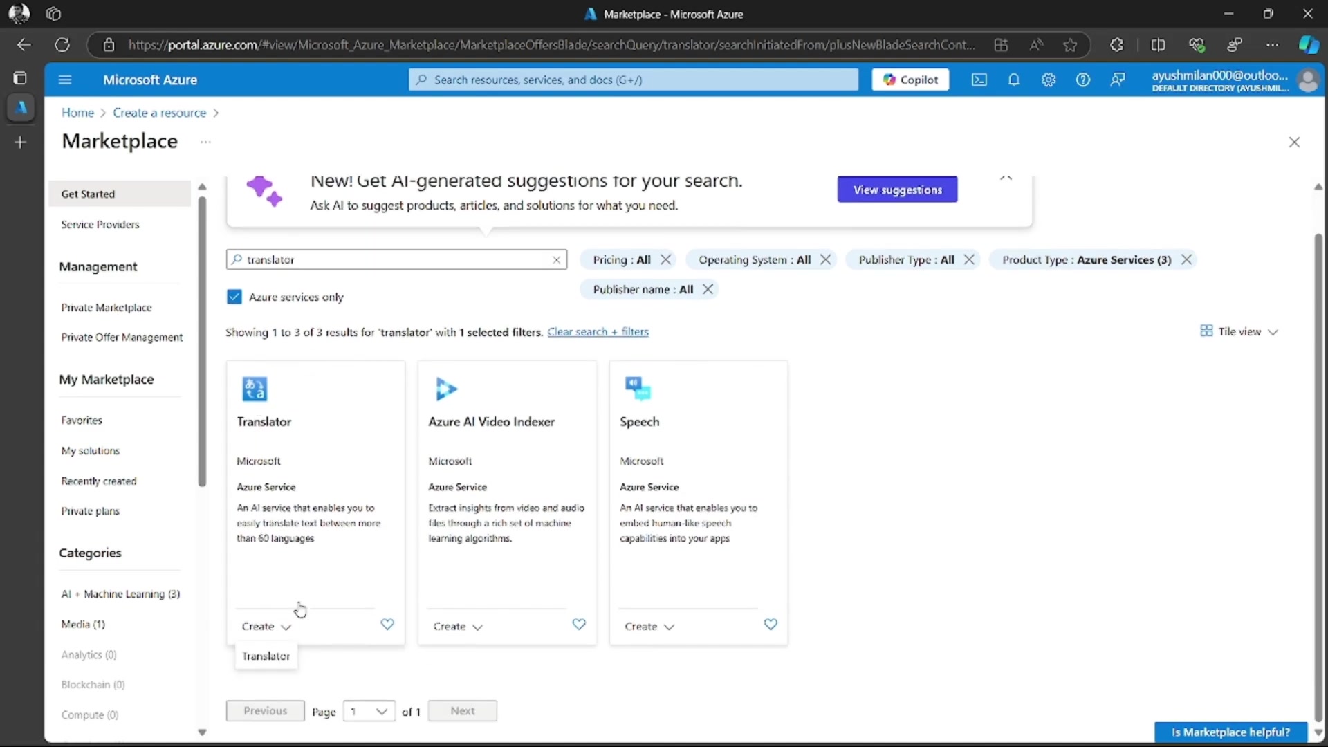Click the Azure AI Video Indexer icon
Screen dimensions: 1328x747
(446, 389)
